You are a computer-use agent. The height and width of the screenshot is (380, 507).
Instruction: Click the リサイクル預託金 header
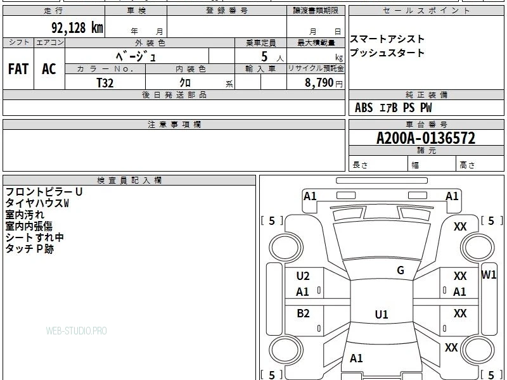(316, 68)
